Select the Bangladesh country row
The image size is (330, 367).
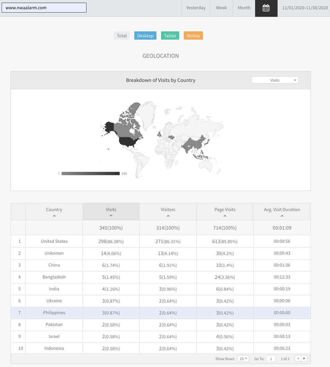(x=161, y=277)
